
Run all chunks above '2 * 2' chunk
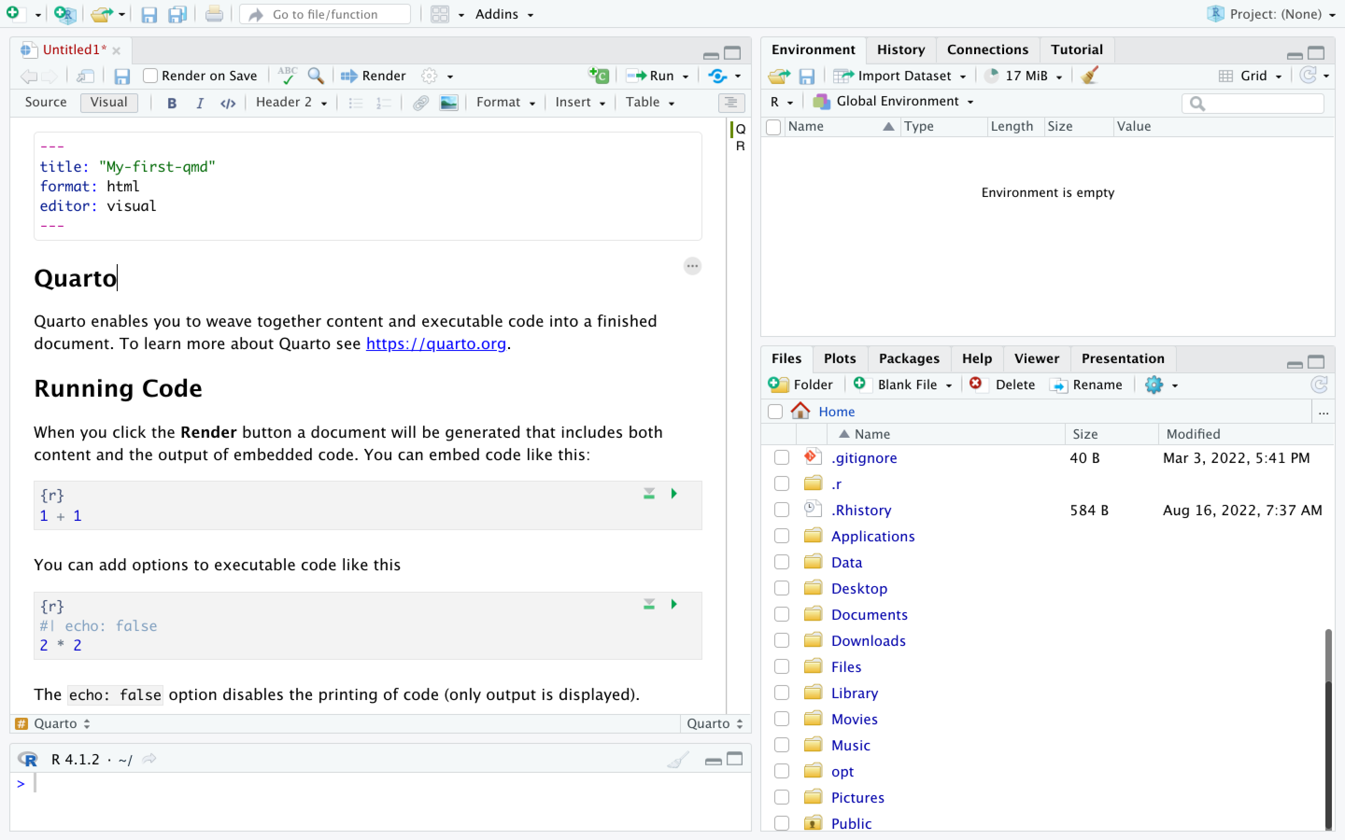649,604
